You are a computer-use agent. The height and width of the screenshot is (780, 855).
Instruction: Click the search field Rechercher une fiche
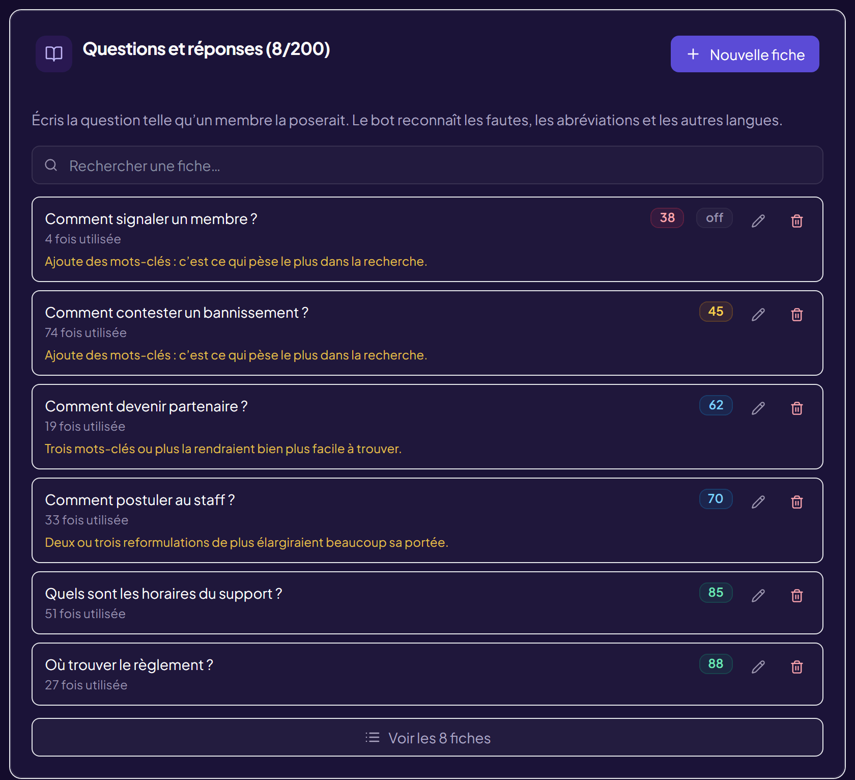pos(427,165)
